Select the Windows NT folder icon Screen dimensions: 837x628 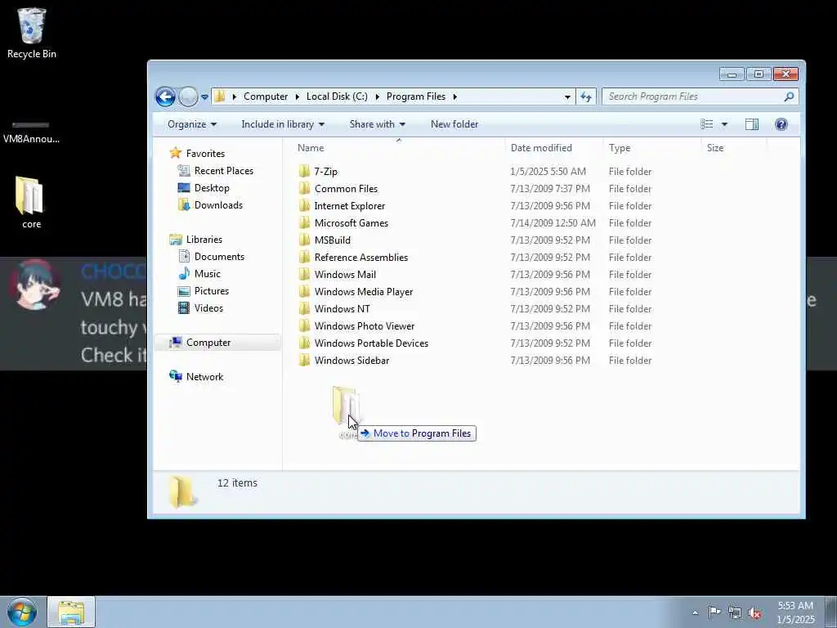[x=304, y=308]
